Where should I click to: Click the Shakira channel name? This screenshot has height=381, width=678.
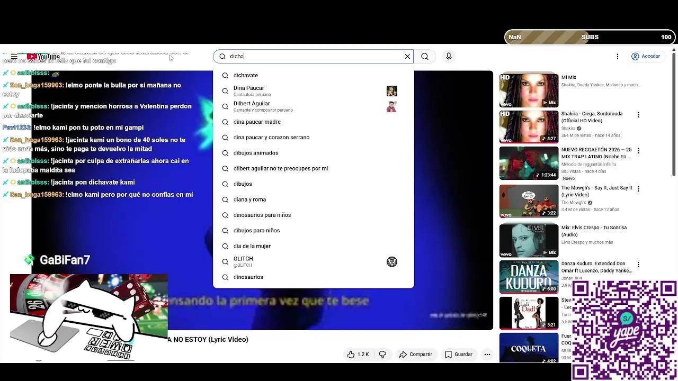pyautogui.click(x=568, y=129)
